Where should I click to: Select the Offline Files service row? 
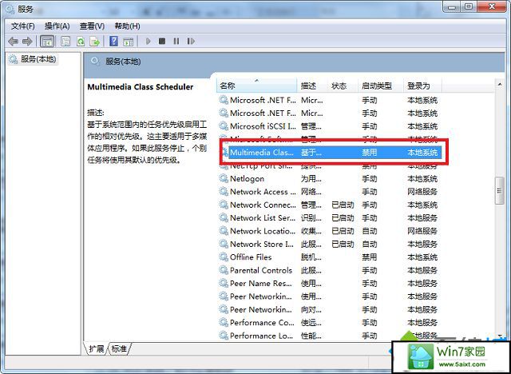[x=330, y=257]
